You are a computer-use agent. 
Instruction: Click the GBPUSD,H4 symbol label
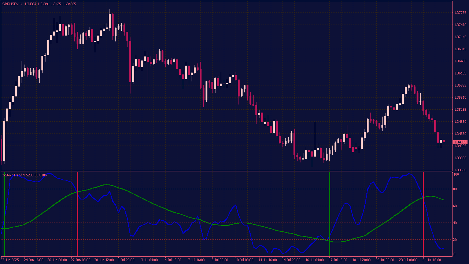pos(12,4)
